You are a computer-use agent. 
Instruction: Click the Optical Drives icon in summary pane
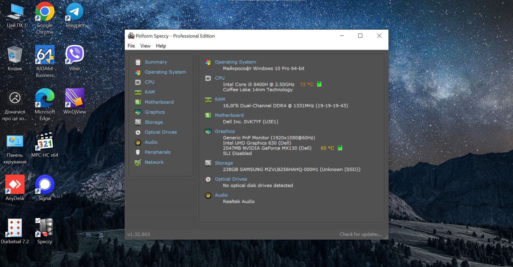pyautogui.click(x=208, y=179)
